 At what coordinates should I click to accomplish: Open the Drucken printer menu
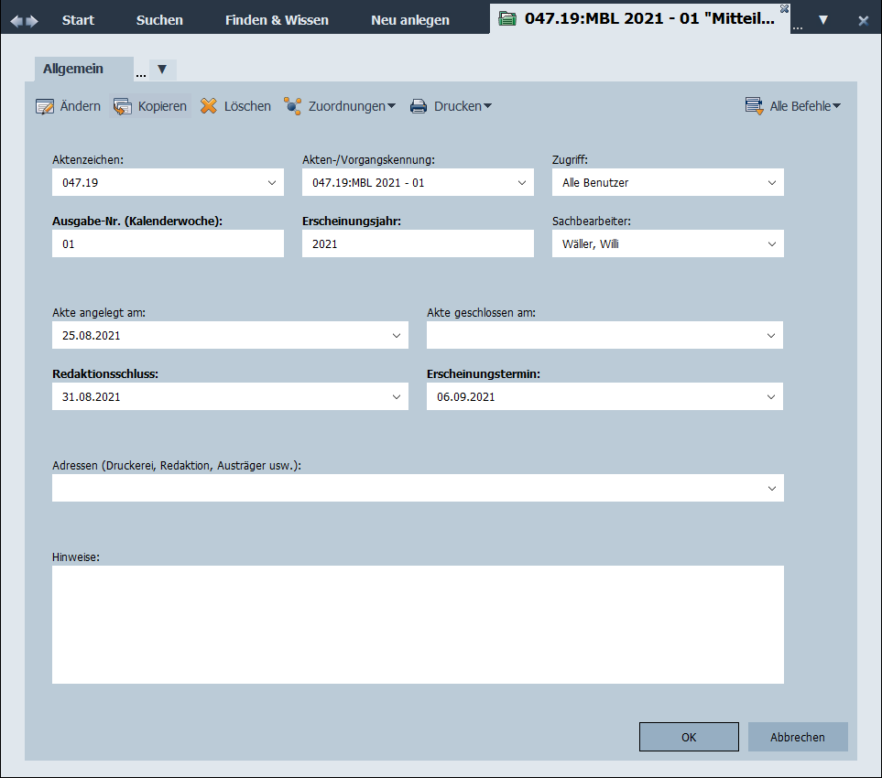point(451,106)
